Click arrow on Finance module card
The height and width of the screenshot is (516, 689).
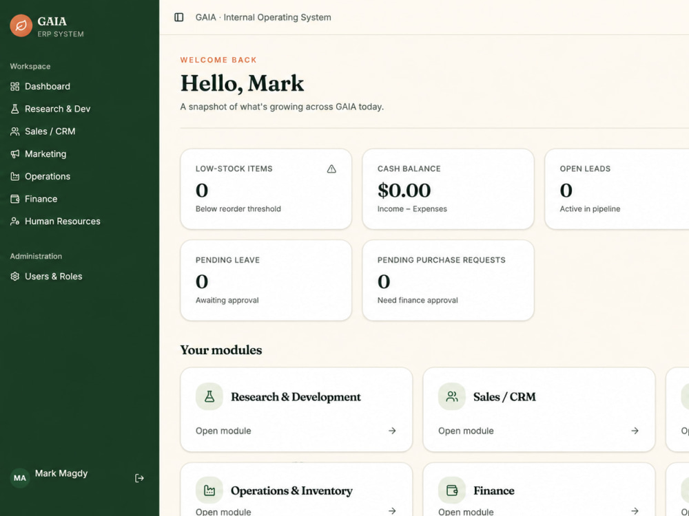point(635,510)
